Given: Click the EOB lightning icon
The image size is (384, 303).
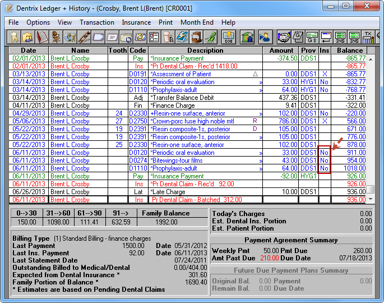Looking at the screenshot, I should click(229, 37).
